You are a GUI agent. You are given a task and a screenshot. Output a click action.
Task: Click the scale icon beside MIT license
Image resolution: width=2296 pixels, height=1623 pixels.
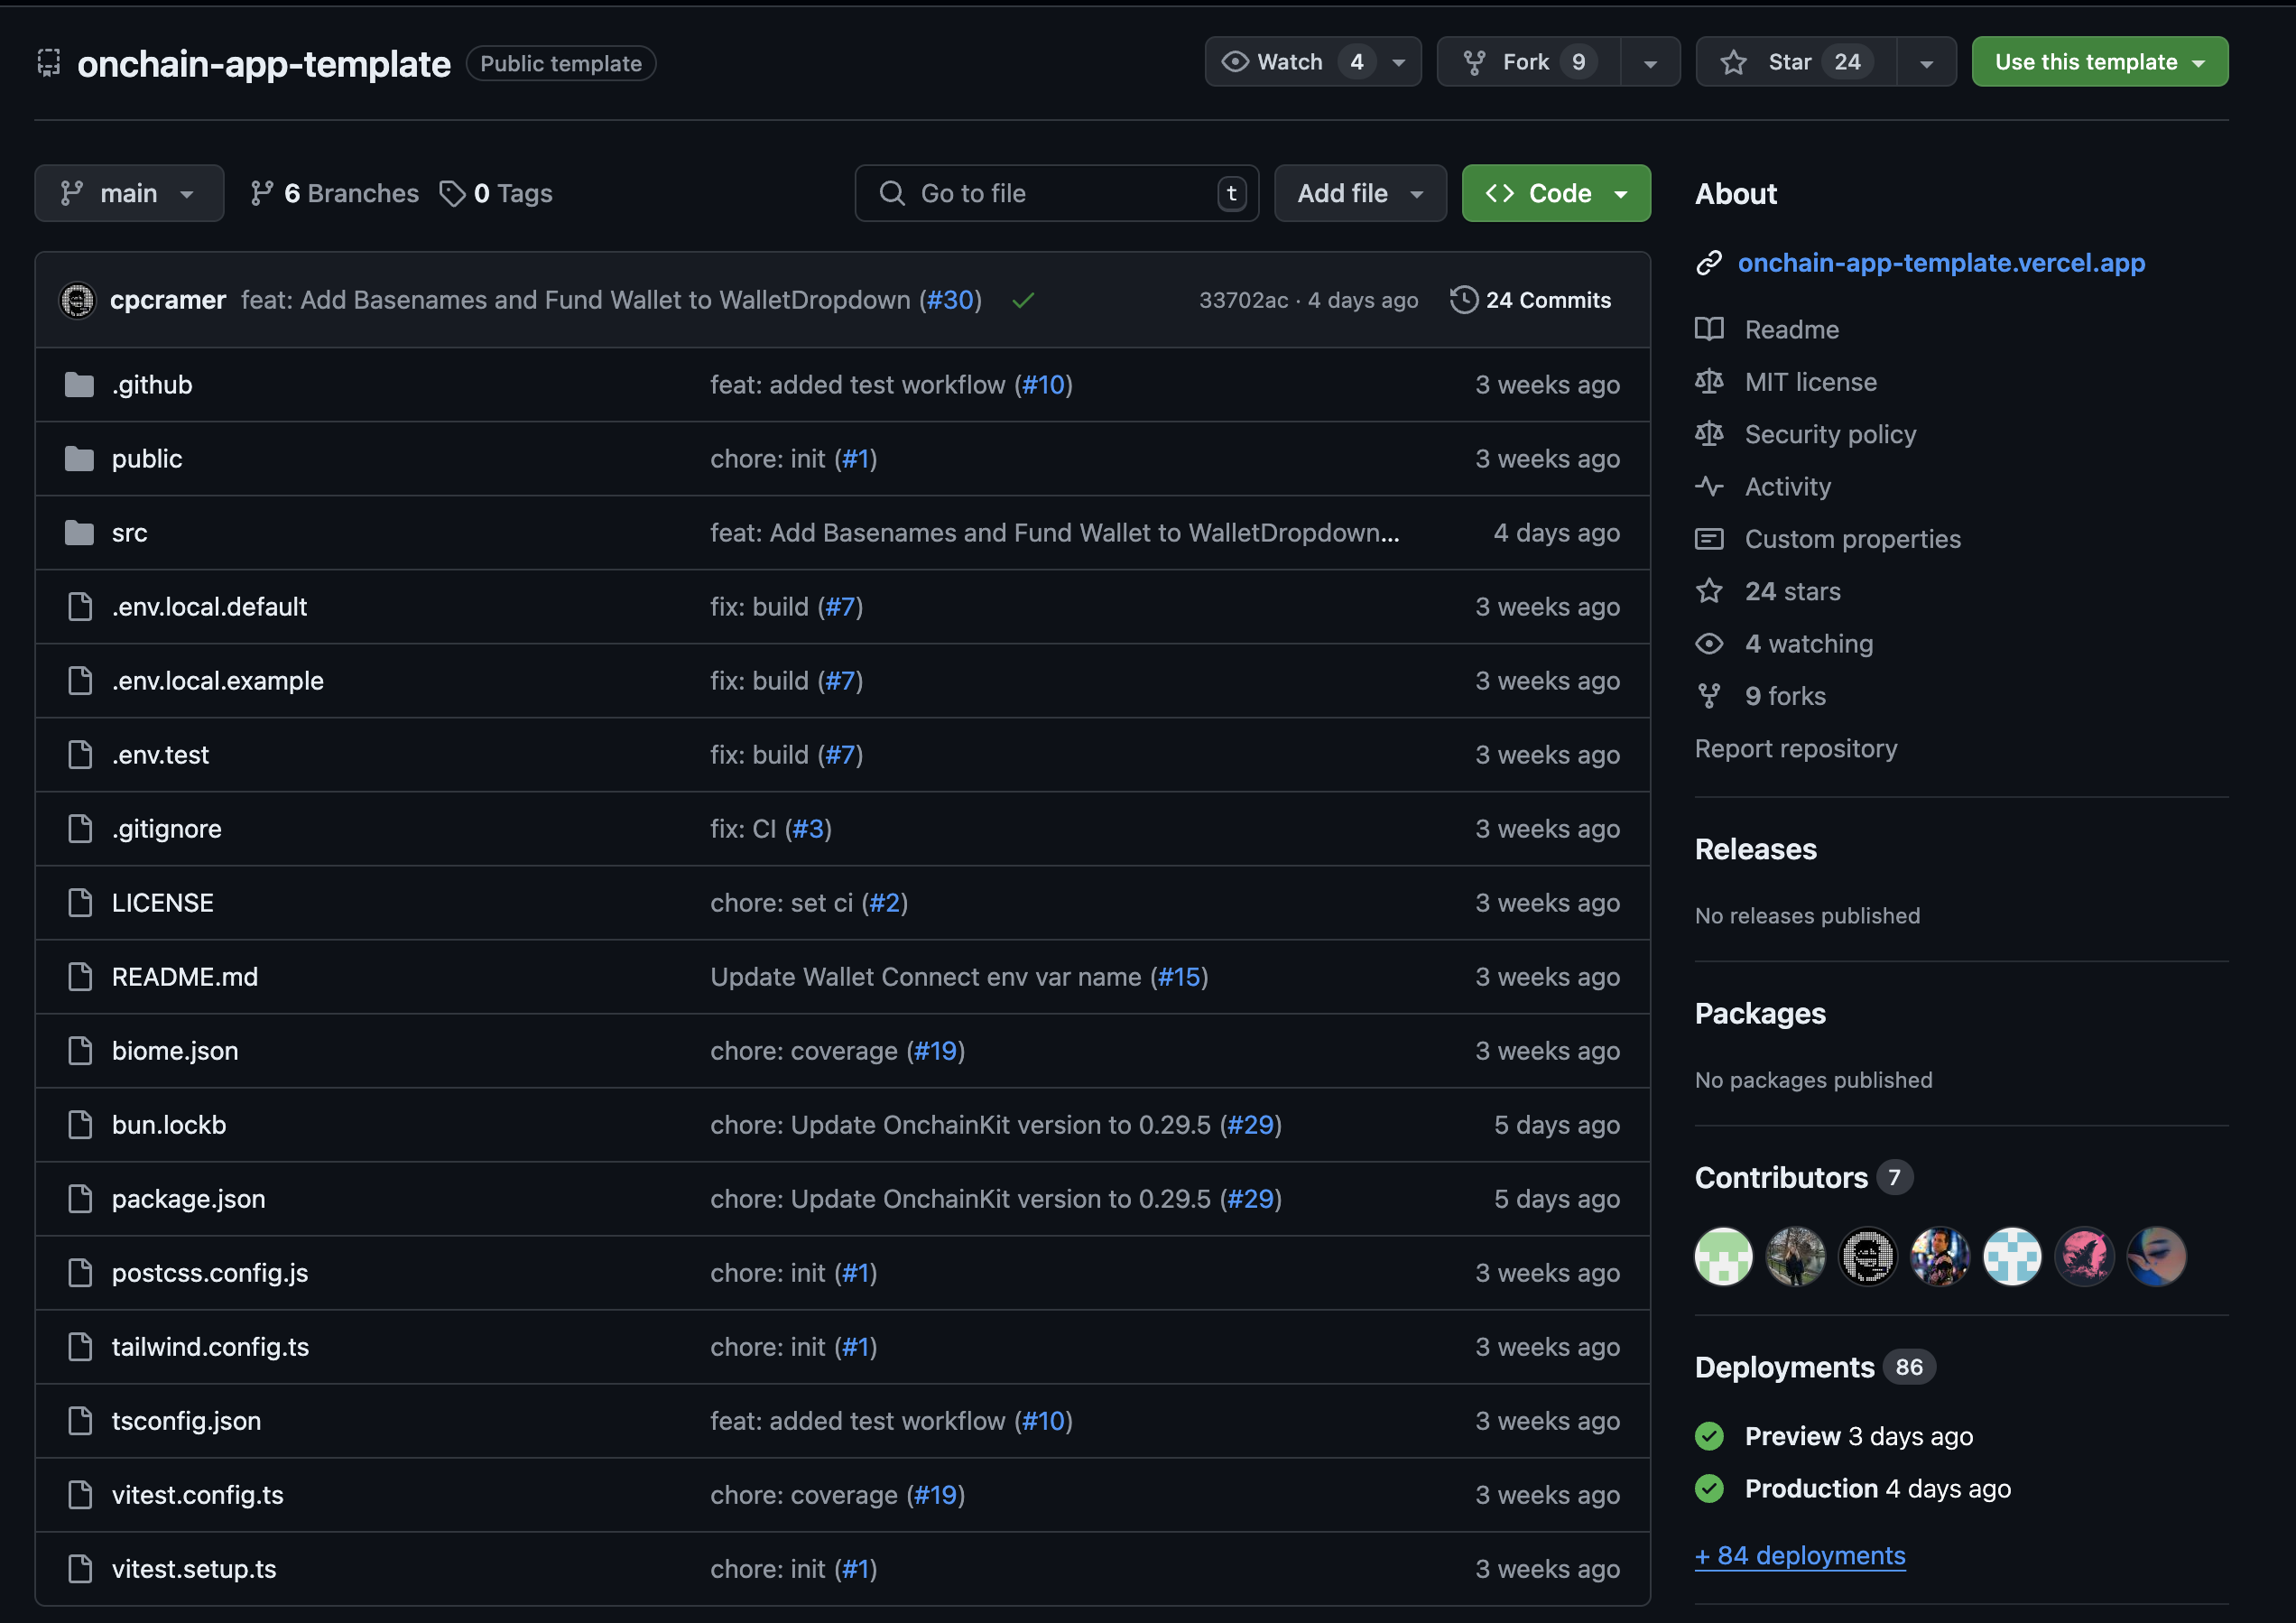pyautogui.click(x=1709, y=381)
